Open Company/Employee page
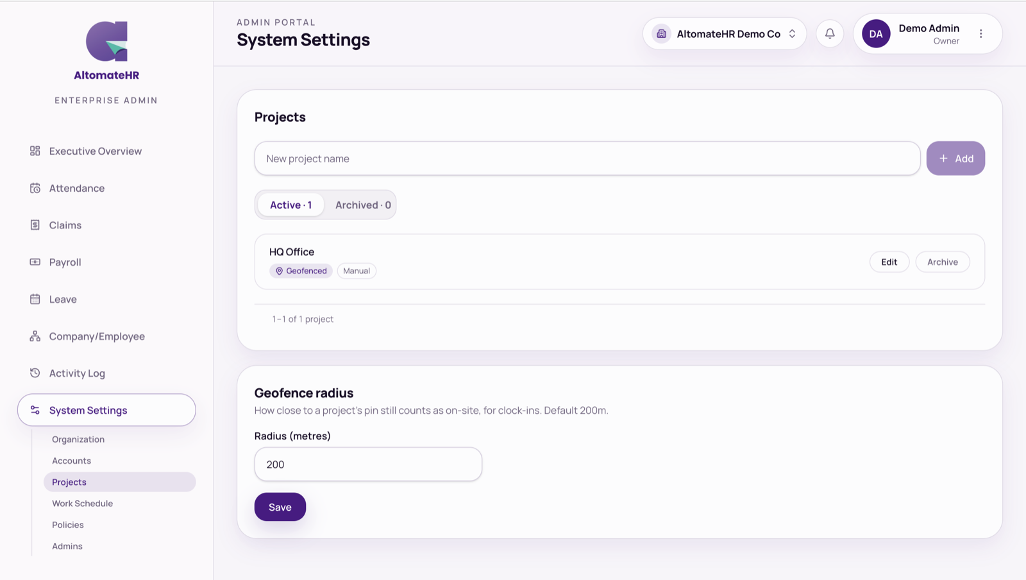Viewport: 1026px width, 580px height. pos(97,336)
